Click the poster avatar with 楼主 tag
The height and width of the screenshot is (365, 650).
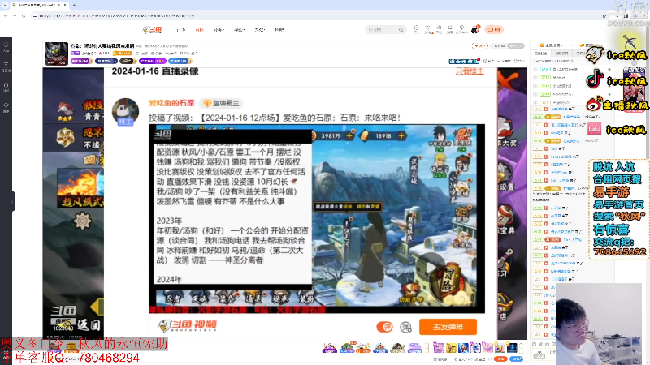[x=125, y=112]
